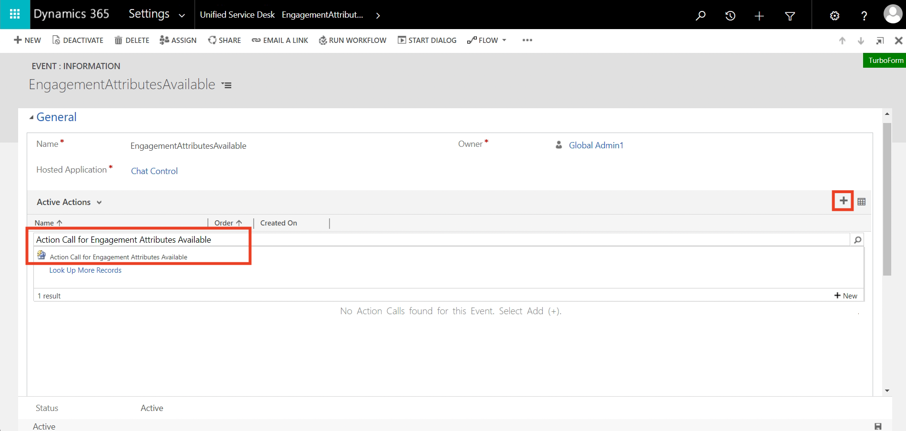Click the scrollbar up arrow
The width and height of the screenshot is (906, 431).
tap(887, 114)
